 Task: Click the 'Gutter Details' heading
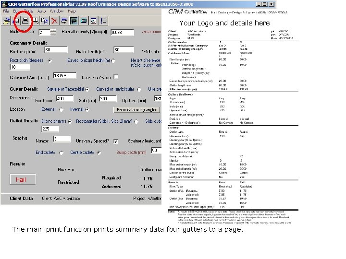point(24,89)
